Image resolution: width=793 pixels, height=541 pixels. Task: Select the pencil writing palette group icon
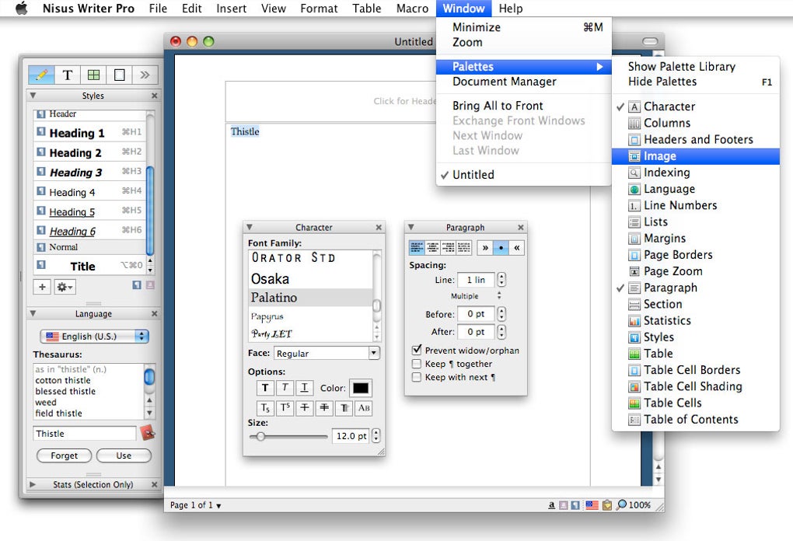41,75
